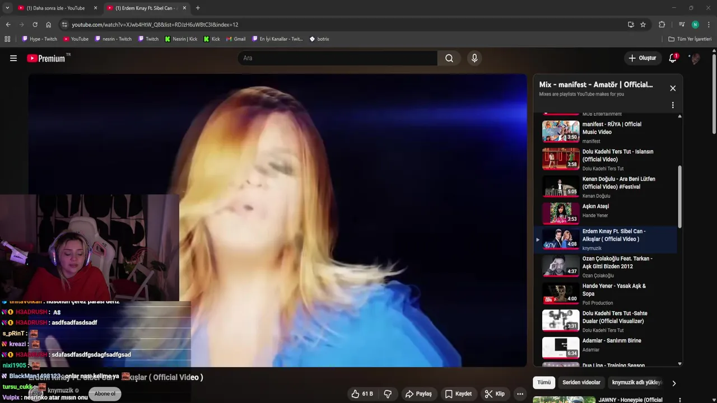Click the playlist panel scrollbar
717x403 pixels.
pyautogui.click(x=680, y=196)
